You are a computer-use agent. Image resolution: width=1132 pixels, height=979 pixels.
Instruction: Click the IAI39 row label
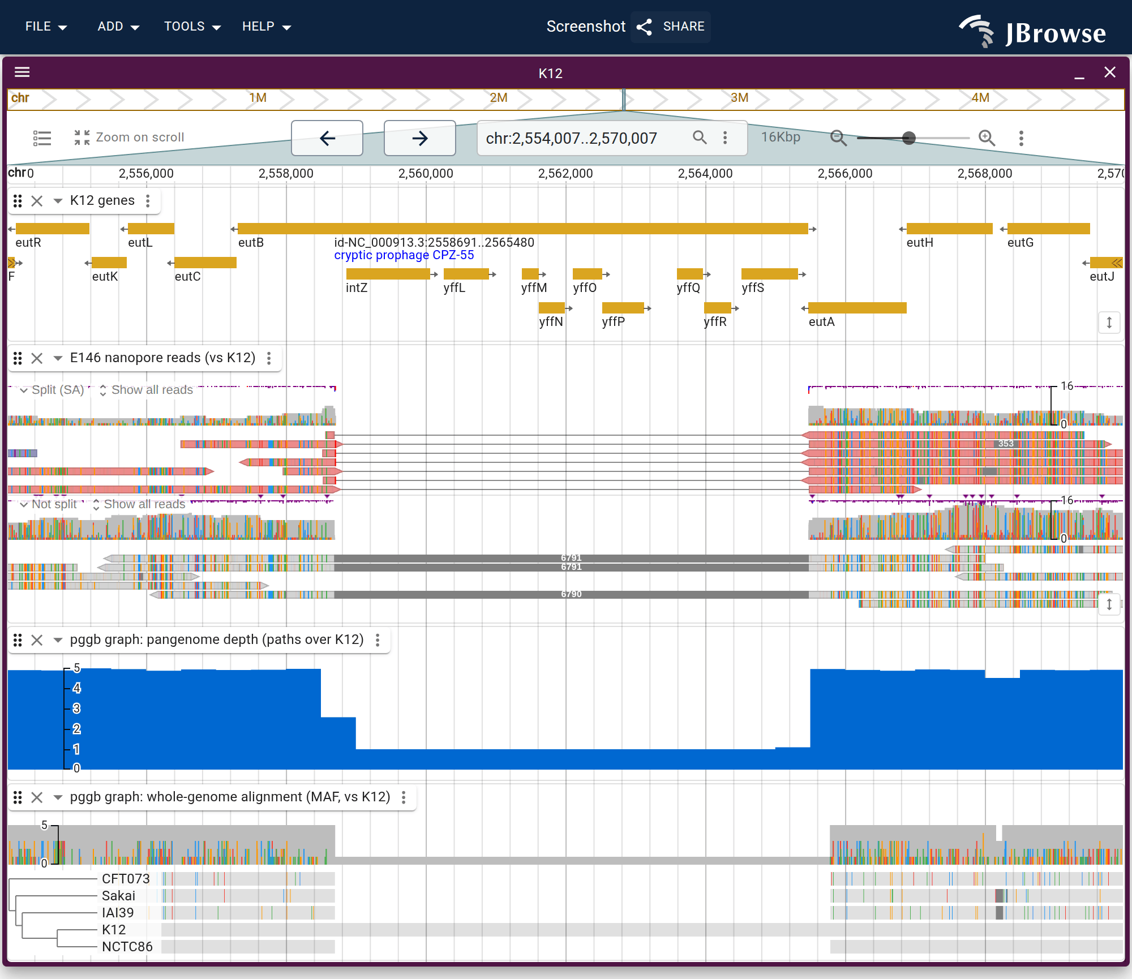[x=118, y=913]
